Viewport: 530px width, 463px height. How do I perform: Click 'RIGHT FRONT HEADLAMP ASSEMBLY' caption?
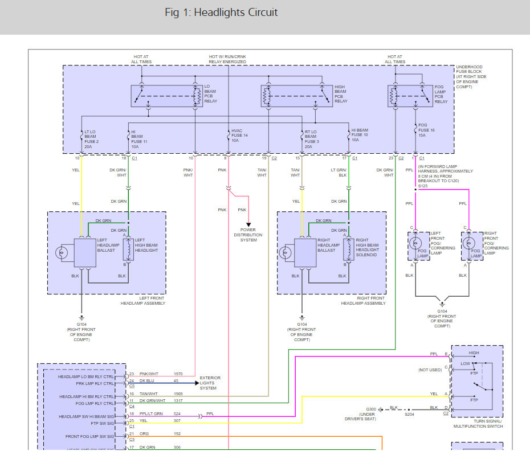pos(364,301)
